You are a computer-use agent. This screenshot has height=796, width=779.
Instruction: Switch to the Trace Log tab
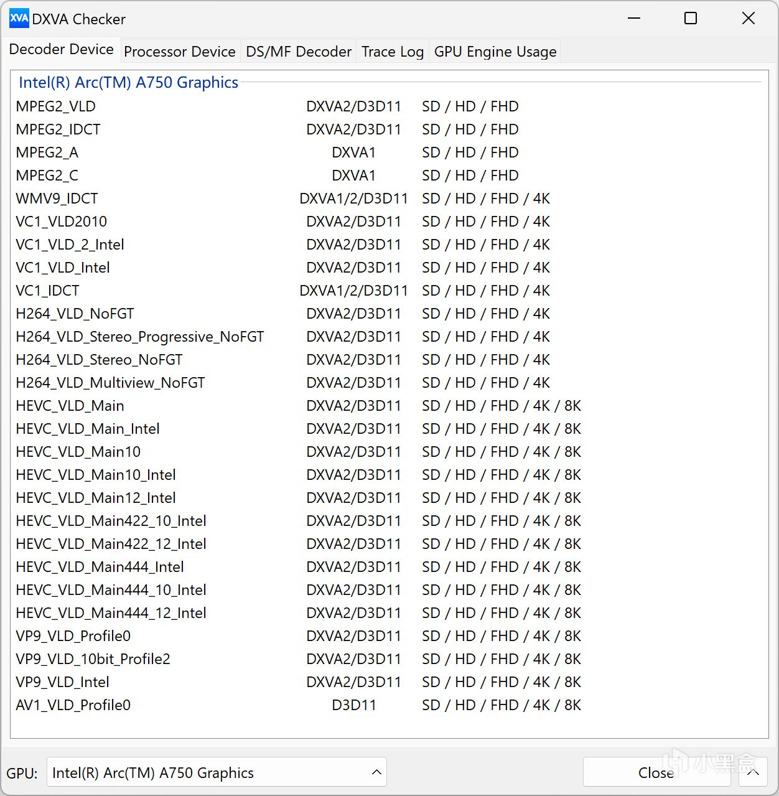click(x=393, y=52)
